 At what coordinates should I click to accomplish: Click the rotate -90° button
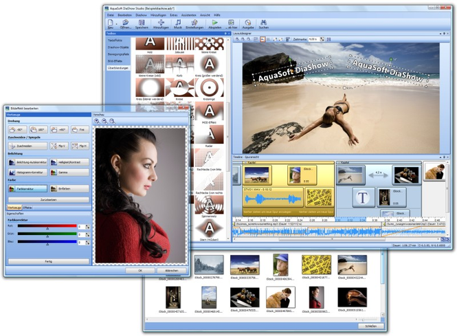(17, 129)
